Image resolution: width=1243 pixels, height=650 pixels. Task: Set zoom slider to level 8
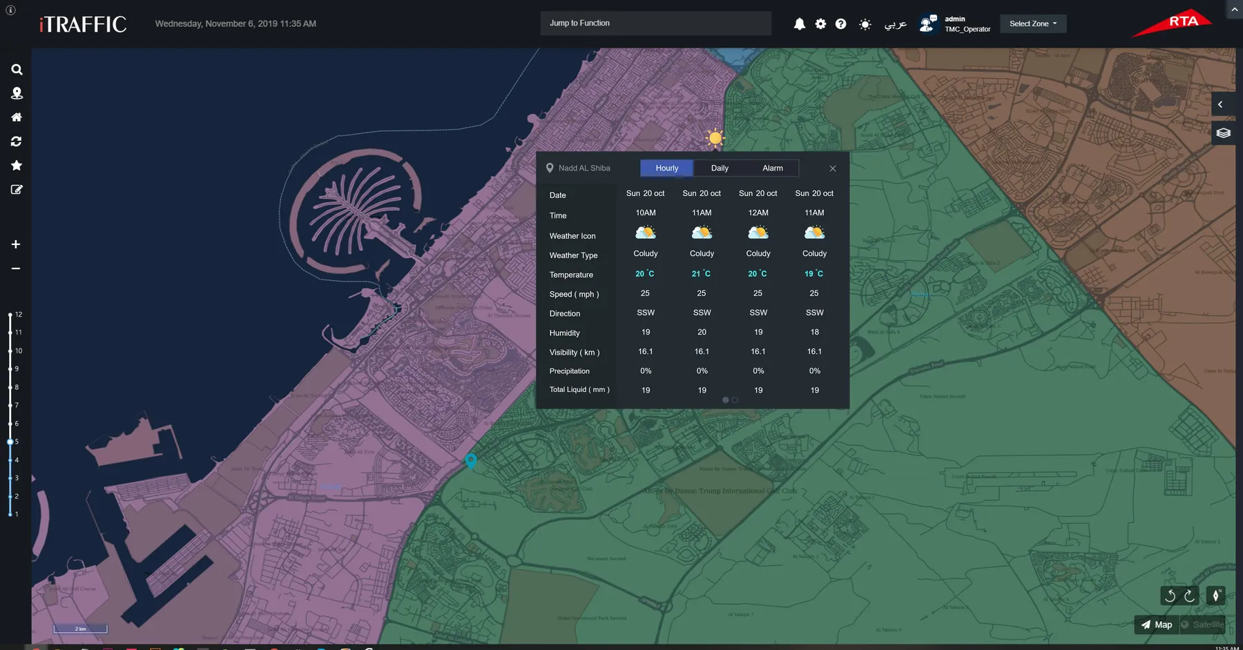(x=10, y=387)
